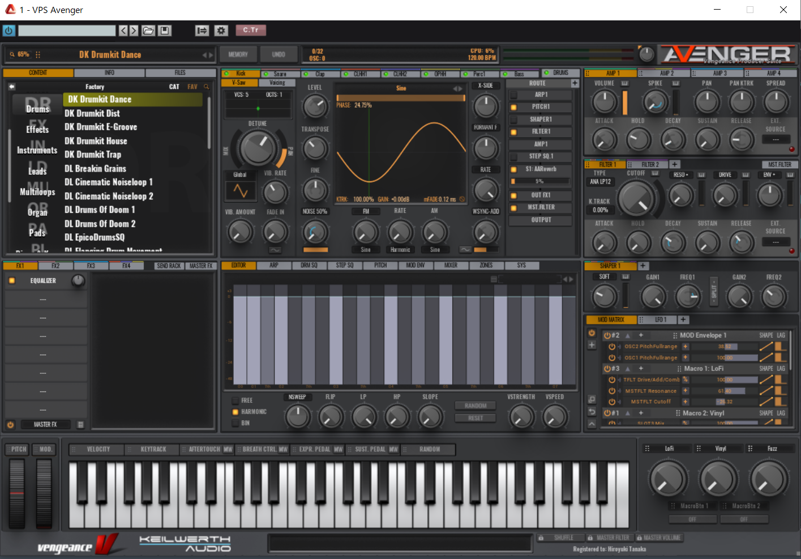Click the plus icon on mod matrix left strip
This screenshot has height=559, width=801.
point(592,345)
